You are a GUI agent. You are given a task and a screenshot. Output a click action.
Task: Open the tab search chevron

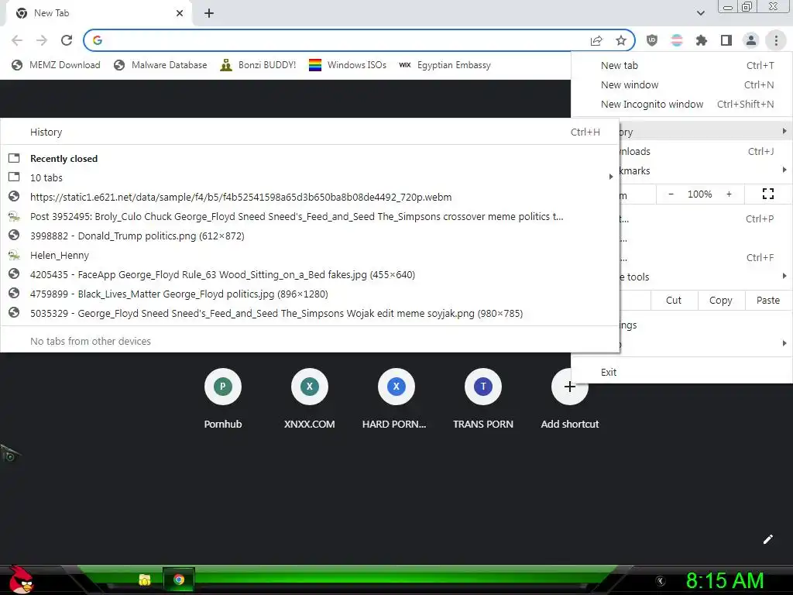700,13
